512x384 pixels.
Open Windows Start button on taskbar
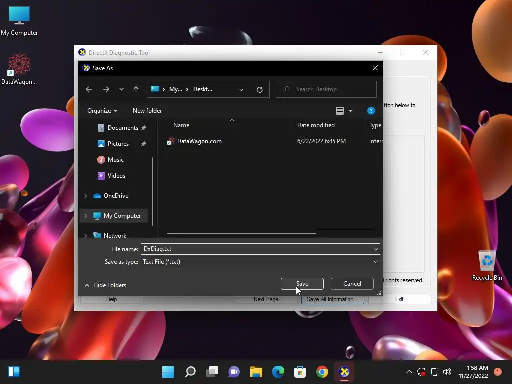168,372
